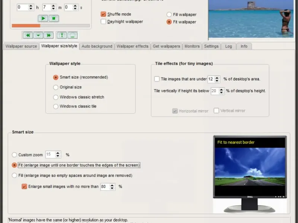Click the 'Normal' images resolution help text
This screenshot has width=298, height=223.
[68, 220]
